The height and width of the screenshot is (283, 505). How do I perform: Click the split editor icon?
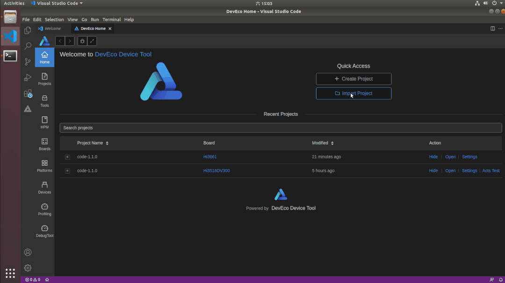coord(492,28)
